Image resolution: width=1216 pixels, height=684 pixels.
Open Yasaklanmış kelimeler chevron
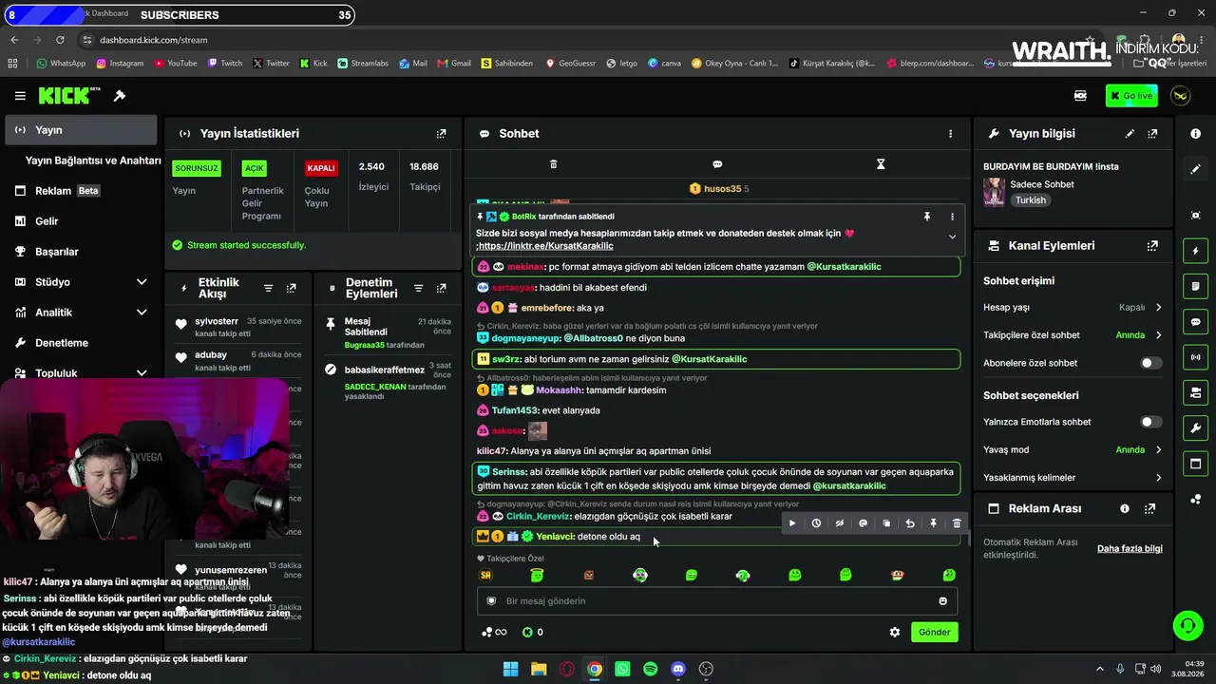coord(1158,478)
